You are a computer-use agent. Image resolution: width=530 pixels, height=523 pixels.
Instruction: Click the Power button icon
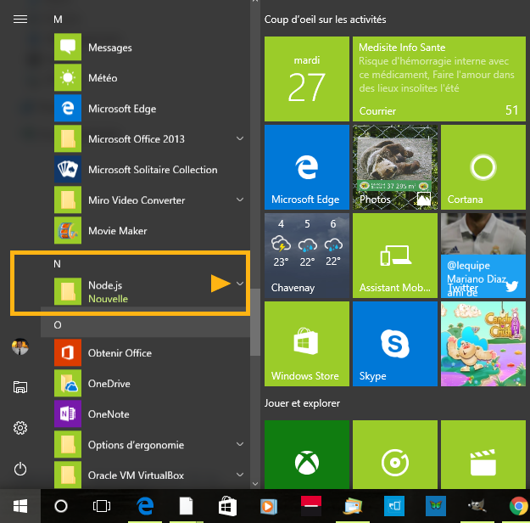[x=20, y=469]
